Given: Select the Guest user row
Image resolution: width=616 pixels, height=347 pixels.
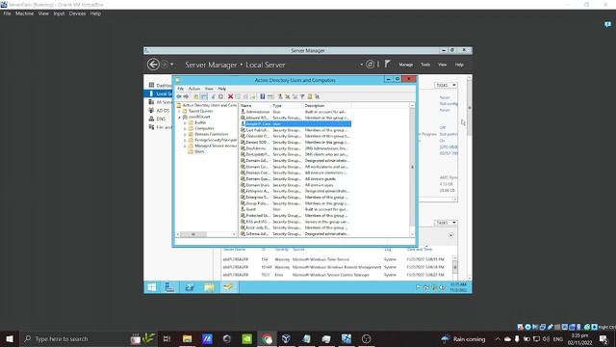Looking at the screenshot, I should (x=295, y=209).
